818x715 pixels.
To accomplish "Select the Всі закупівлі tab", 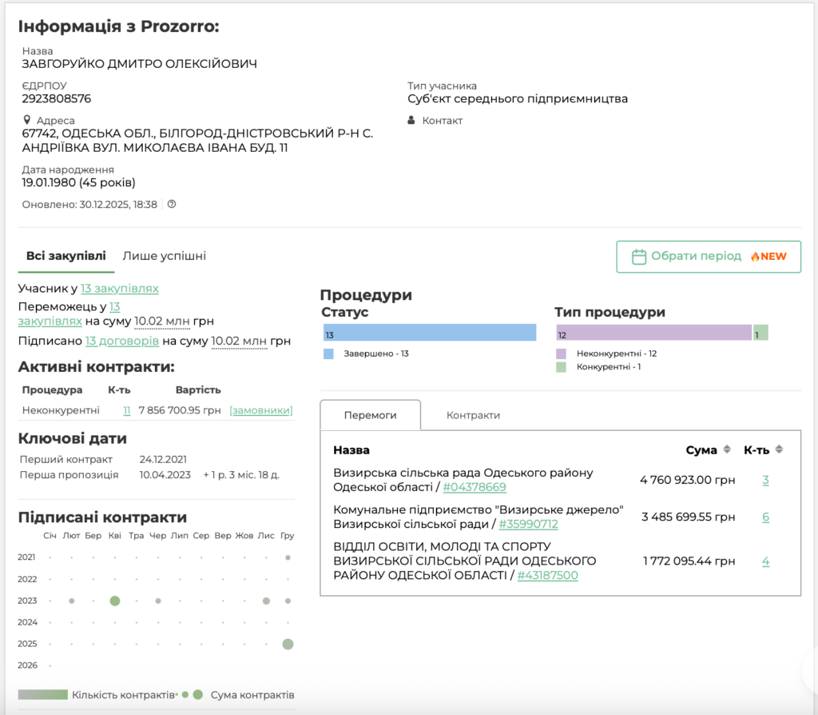I will pyautogui.click(x=66, y=256).
